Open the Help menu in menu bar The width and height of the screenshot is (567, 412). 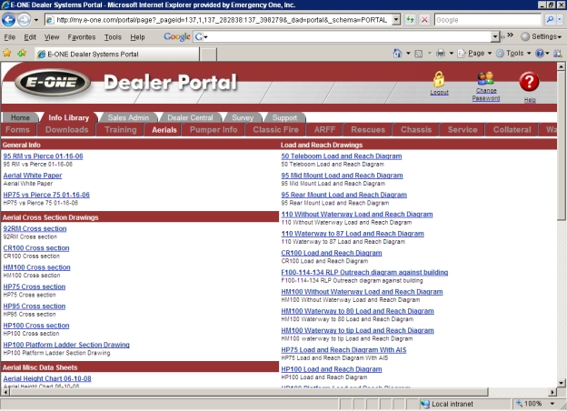[137, 37]
